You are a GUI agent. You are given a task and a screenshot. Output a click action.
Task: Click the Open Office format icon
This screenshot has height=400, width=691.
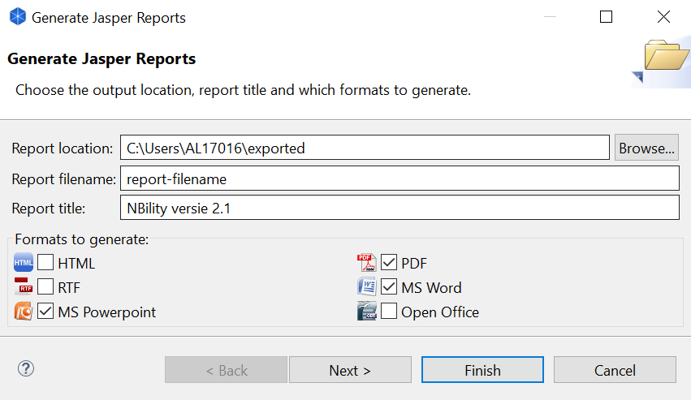pyautogui.click(x=367, y=312)
